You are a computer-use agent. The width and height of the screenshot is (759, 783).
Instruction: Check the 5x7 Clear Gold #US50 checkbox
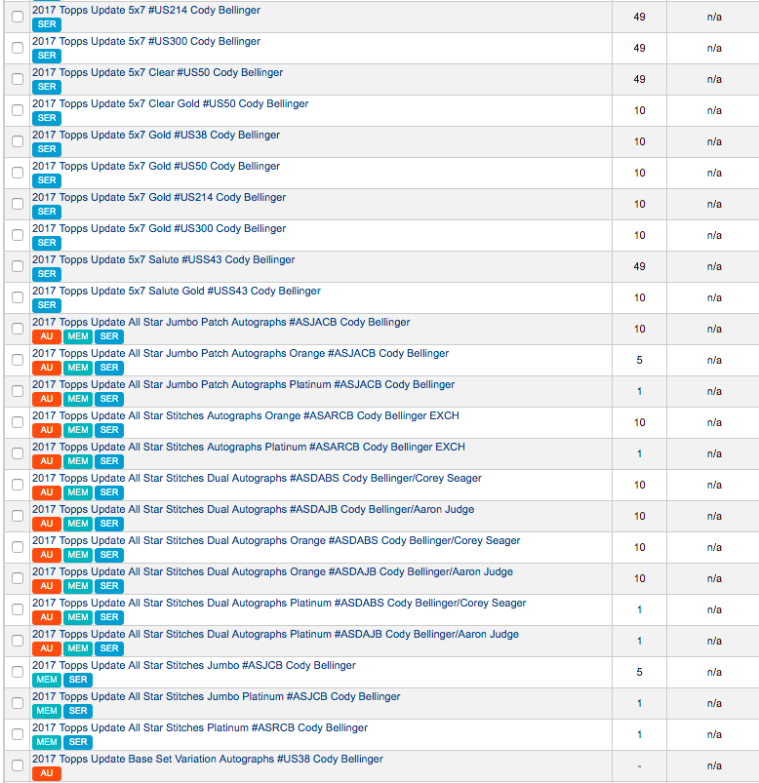[18, 110]
